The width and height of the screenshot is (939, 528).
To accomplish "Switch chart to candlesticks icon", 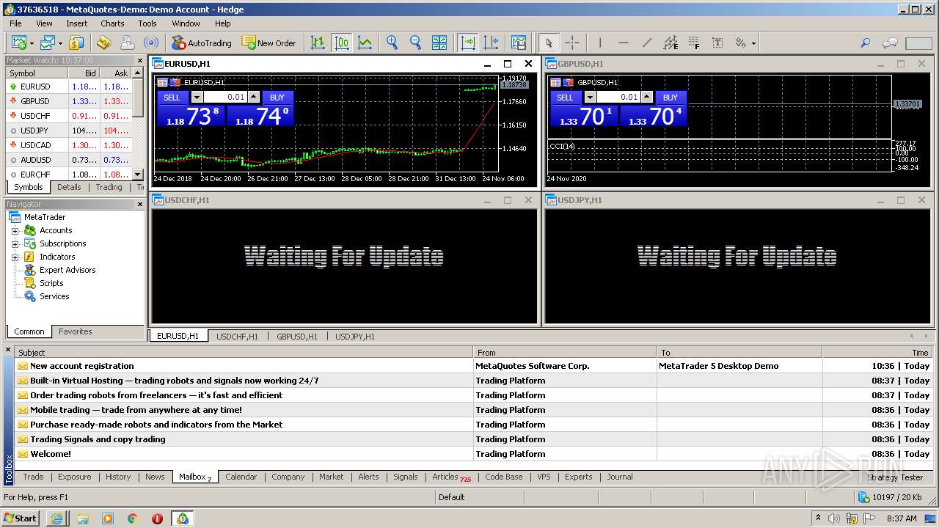I will (x=341, y=43).
